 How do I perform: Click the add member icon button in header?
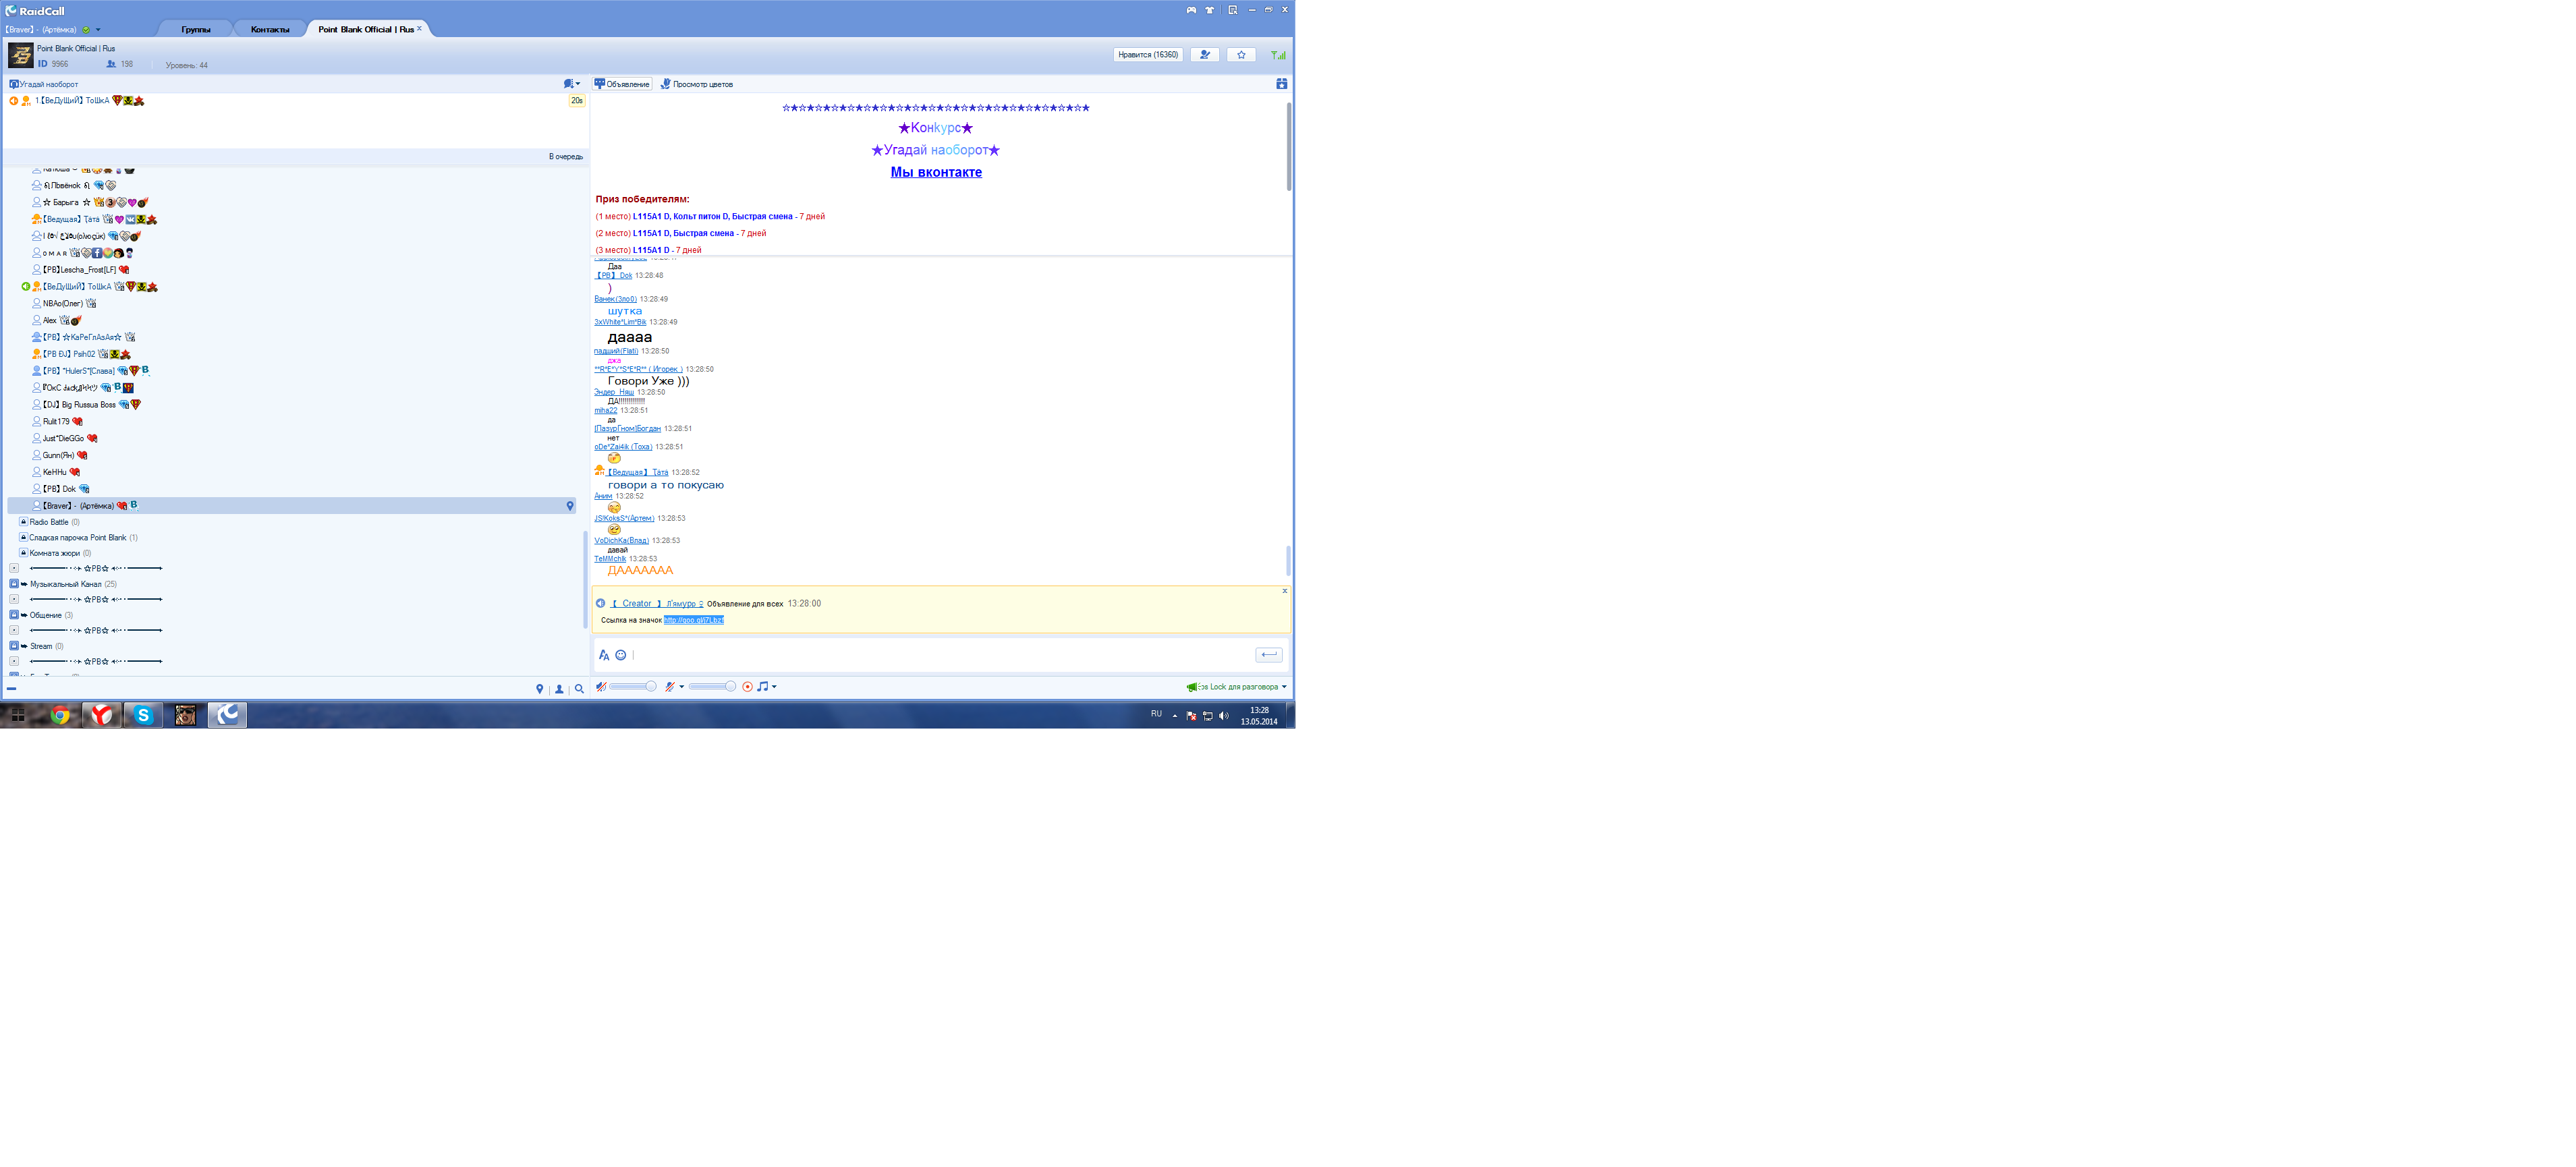1205,55
